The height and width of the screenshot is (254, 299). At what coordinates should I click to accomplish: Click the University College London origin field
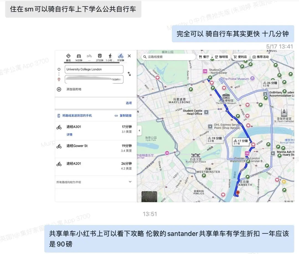[x=94, y=69]
